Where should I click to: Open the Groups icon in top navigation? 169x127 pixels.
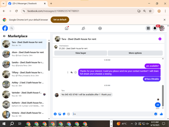pos(100,28)
